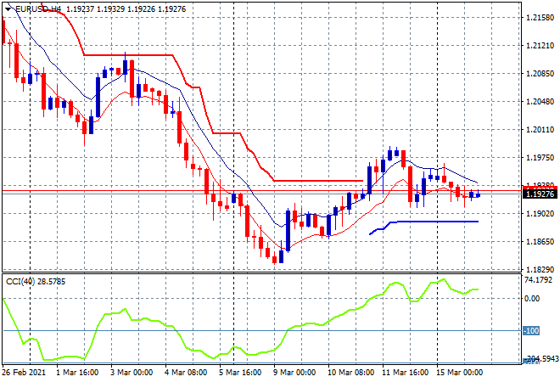Click the 1.20110 price axis label
Viewport: 560px width, 382px height.
[540, 130]
